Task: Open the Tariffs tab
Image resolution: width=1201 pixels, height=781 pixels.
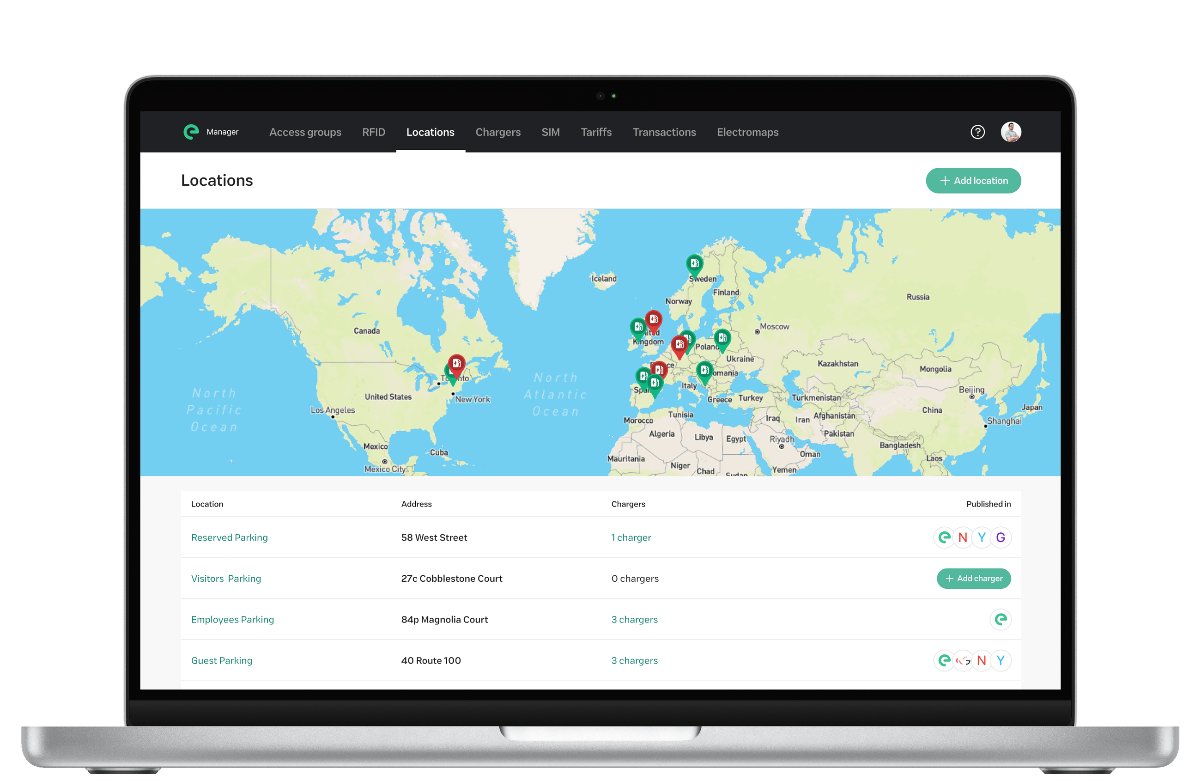Action: [596, 132]
